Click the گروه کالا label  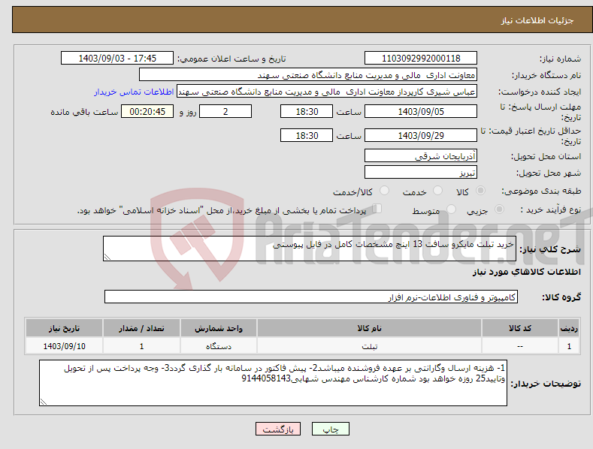(x=561, y=297)
